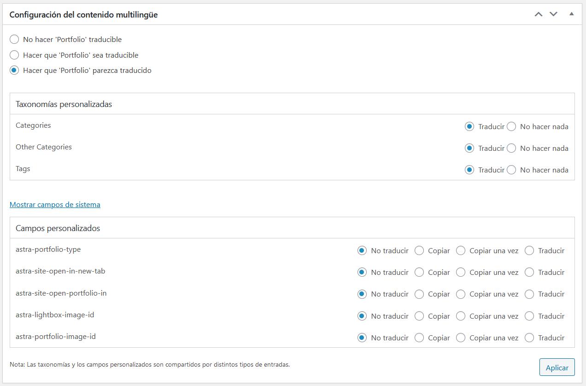Choose Traducir for the Tags taxonomy
586x386 pixels.
pos(469,170)
